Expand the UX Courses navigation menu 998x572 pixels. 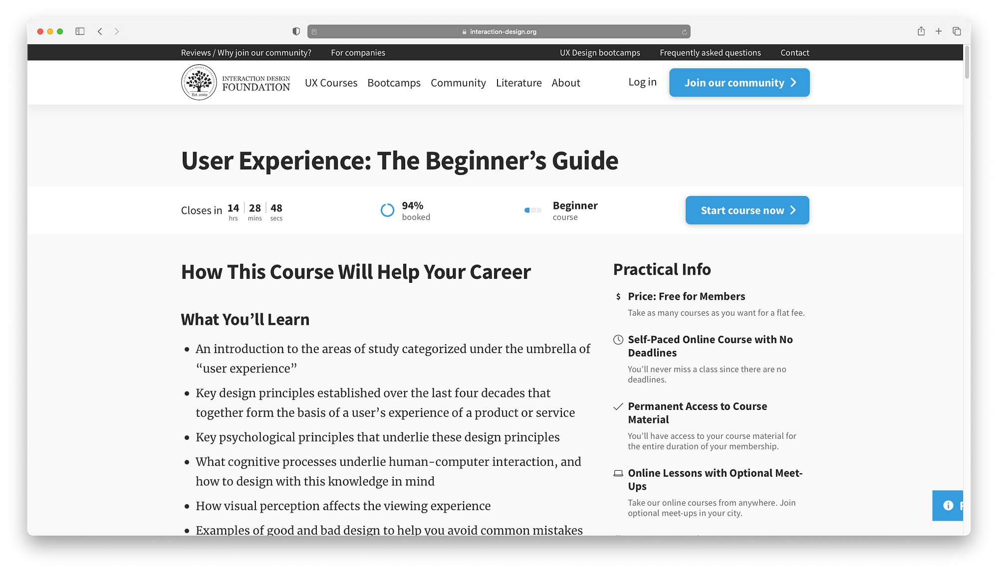pos(331,82)
